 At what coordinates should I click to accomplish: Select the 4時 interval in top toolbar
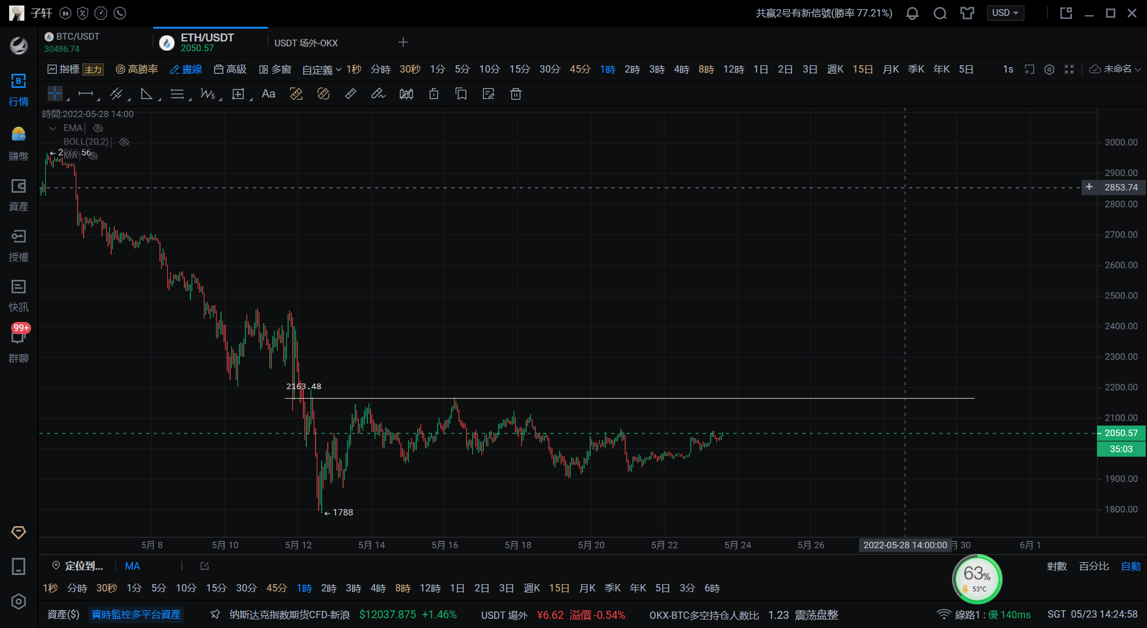tap(681, 70)
